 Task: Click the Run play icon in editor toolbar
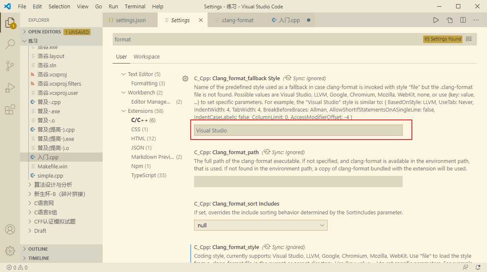click(x=436, y=20)
